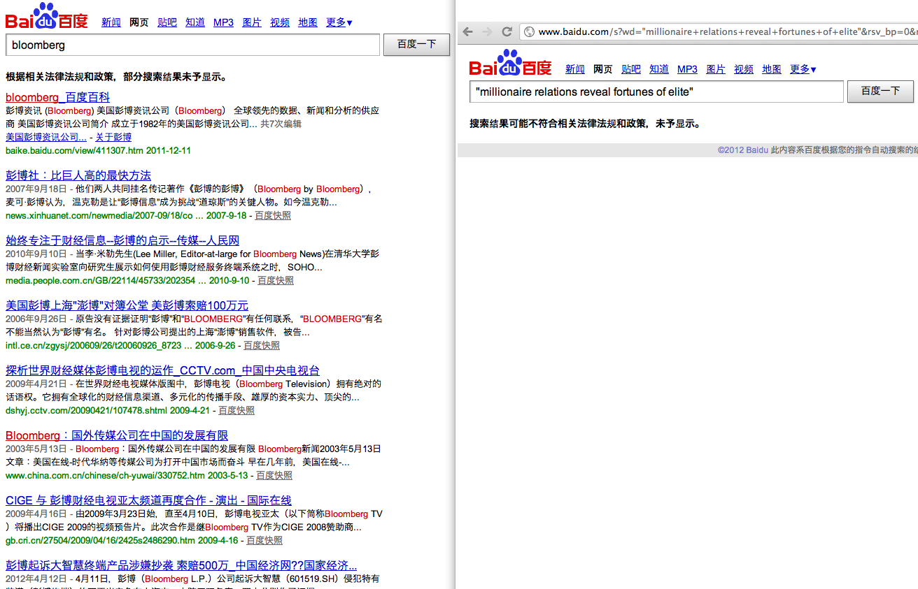
Task: Open result 始终专注于财经信息--彭博的启示
Action: click(x=122, y=240)
